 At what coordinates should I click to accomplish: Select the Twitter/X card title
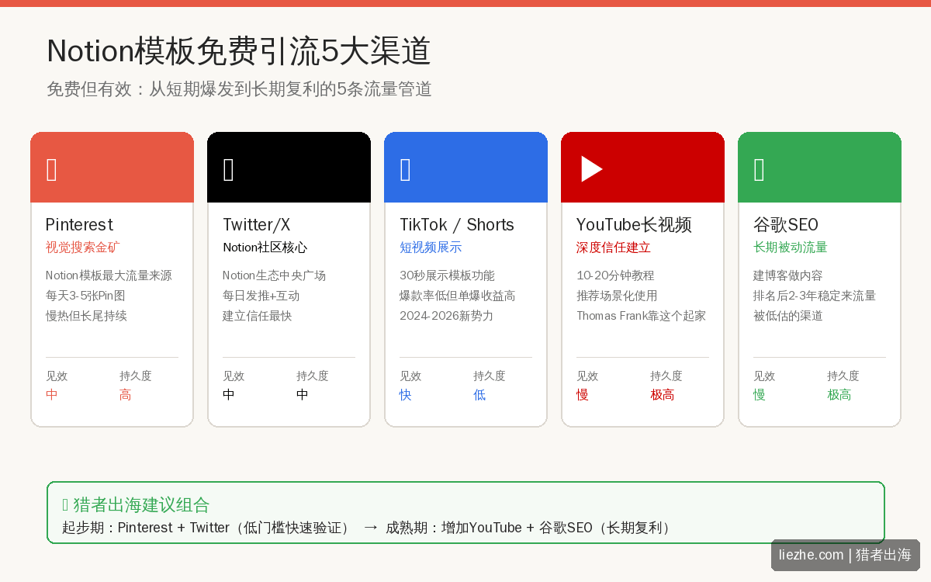pos(257,224)
